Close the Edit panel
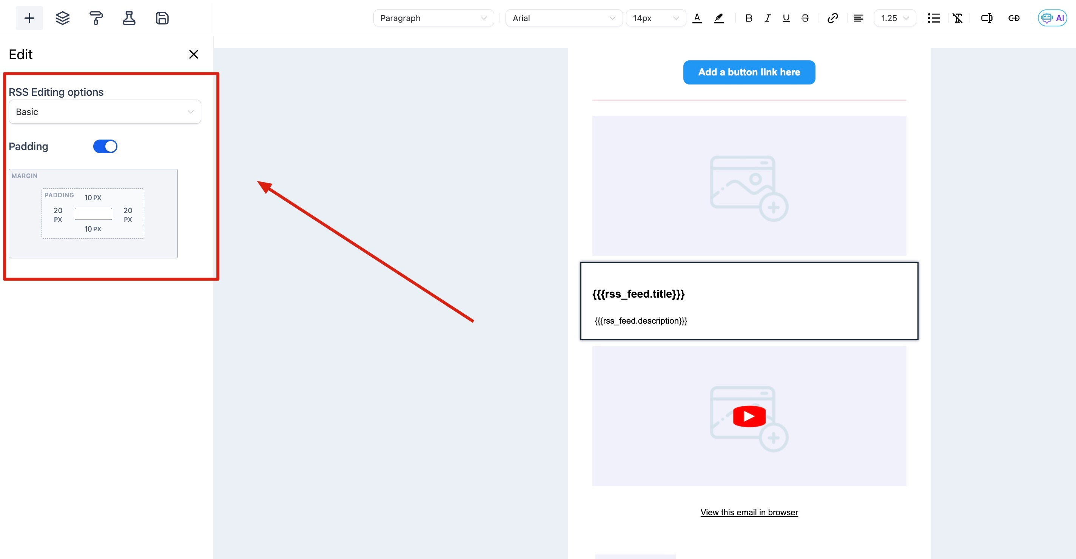 point(193,54)
